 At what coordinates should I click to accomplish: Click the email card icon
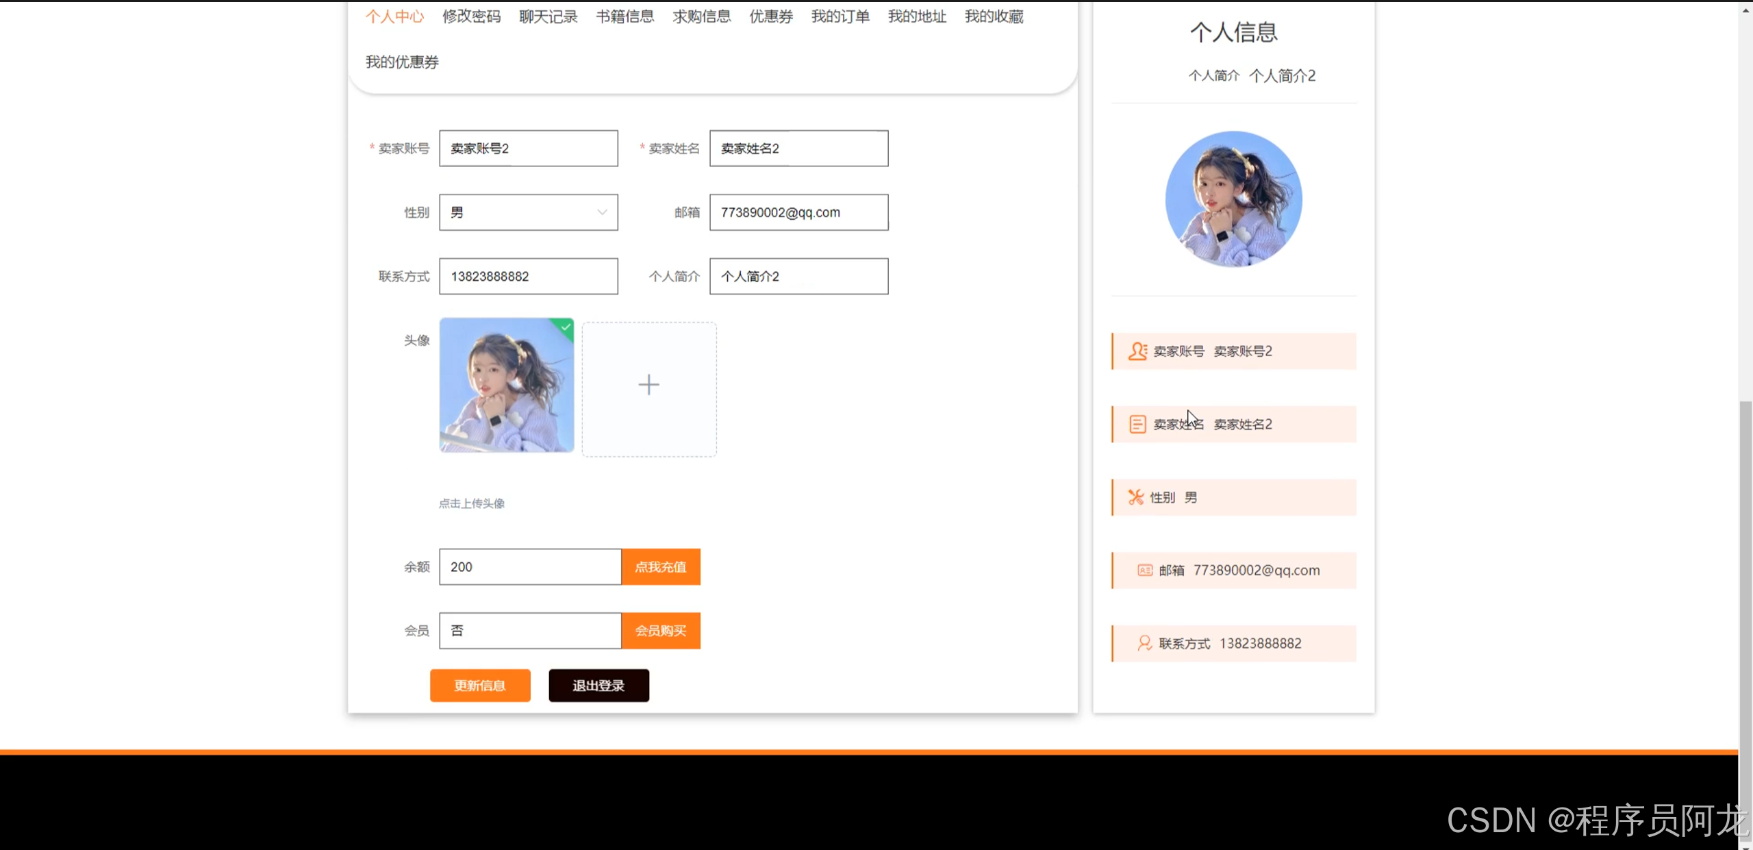(1144, 571)
